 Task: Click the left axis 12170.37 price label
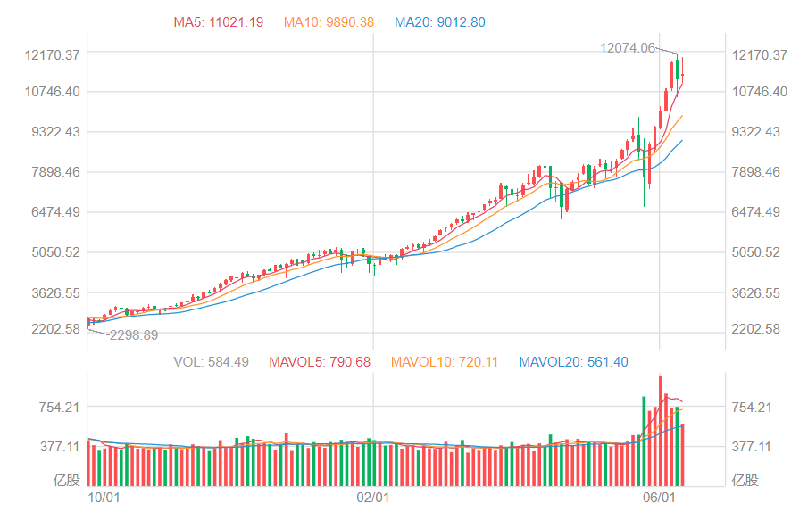point(54,55)
